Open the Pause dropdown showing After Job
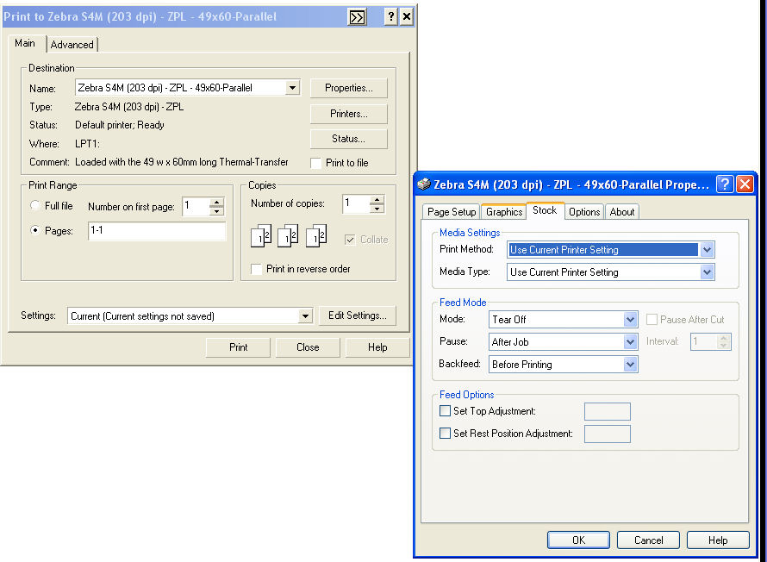Screen dimensions: 767x562 pos(631,342)
